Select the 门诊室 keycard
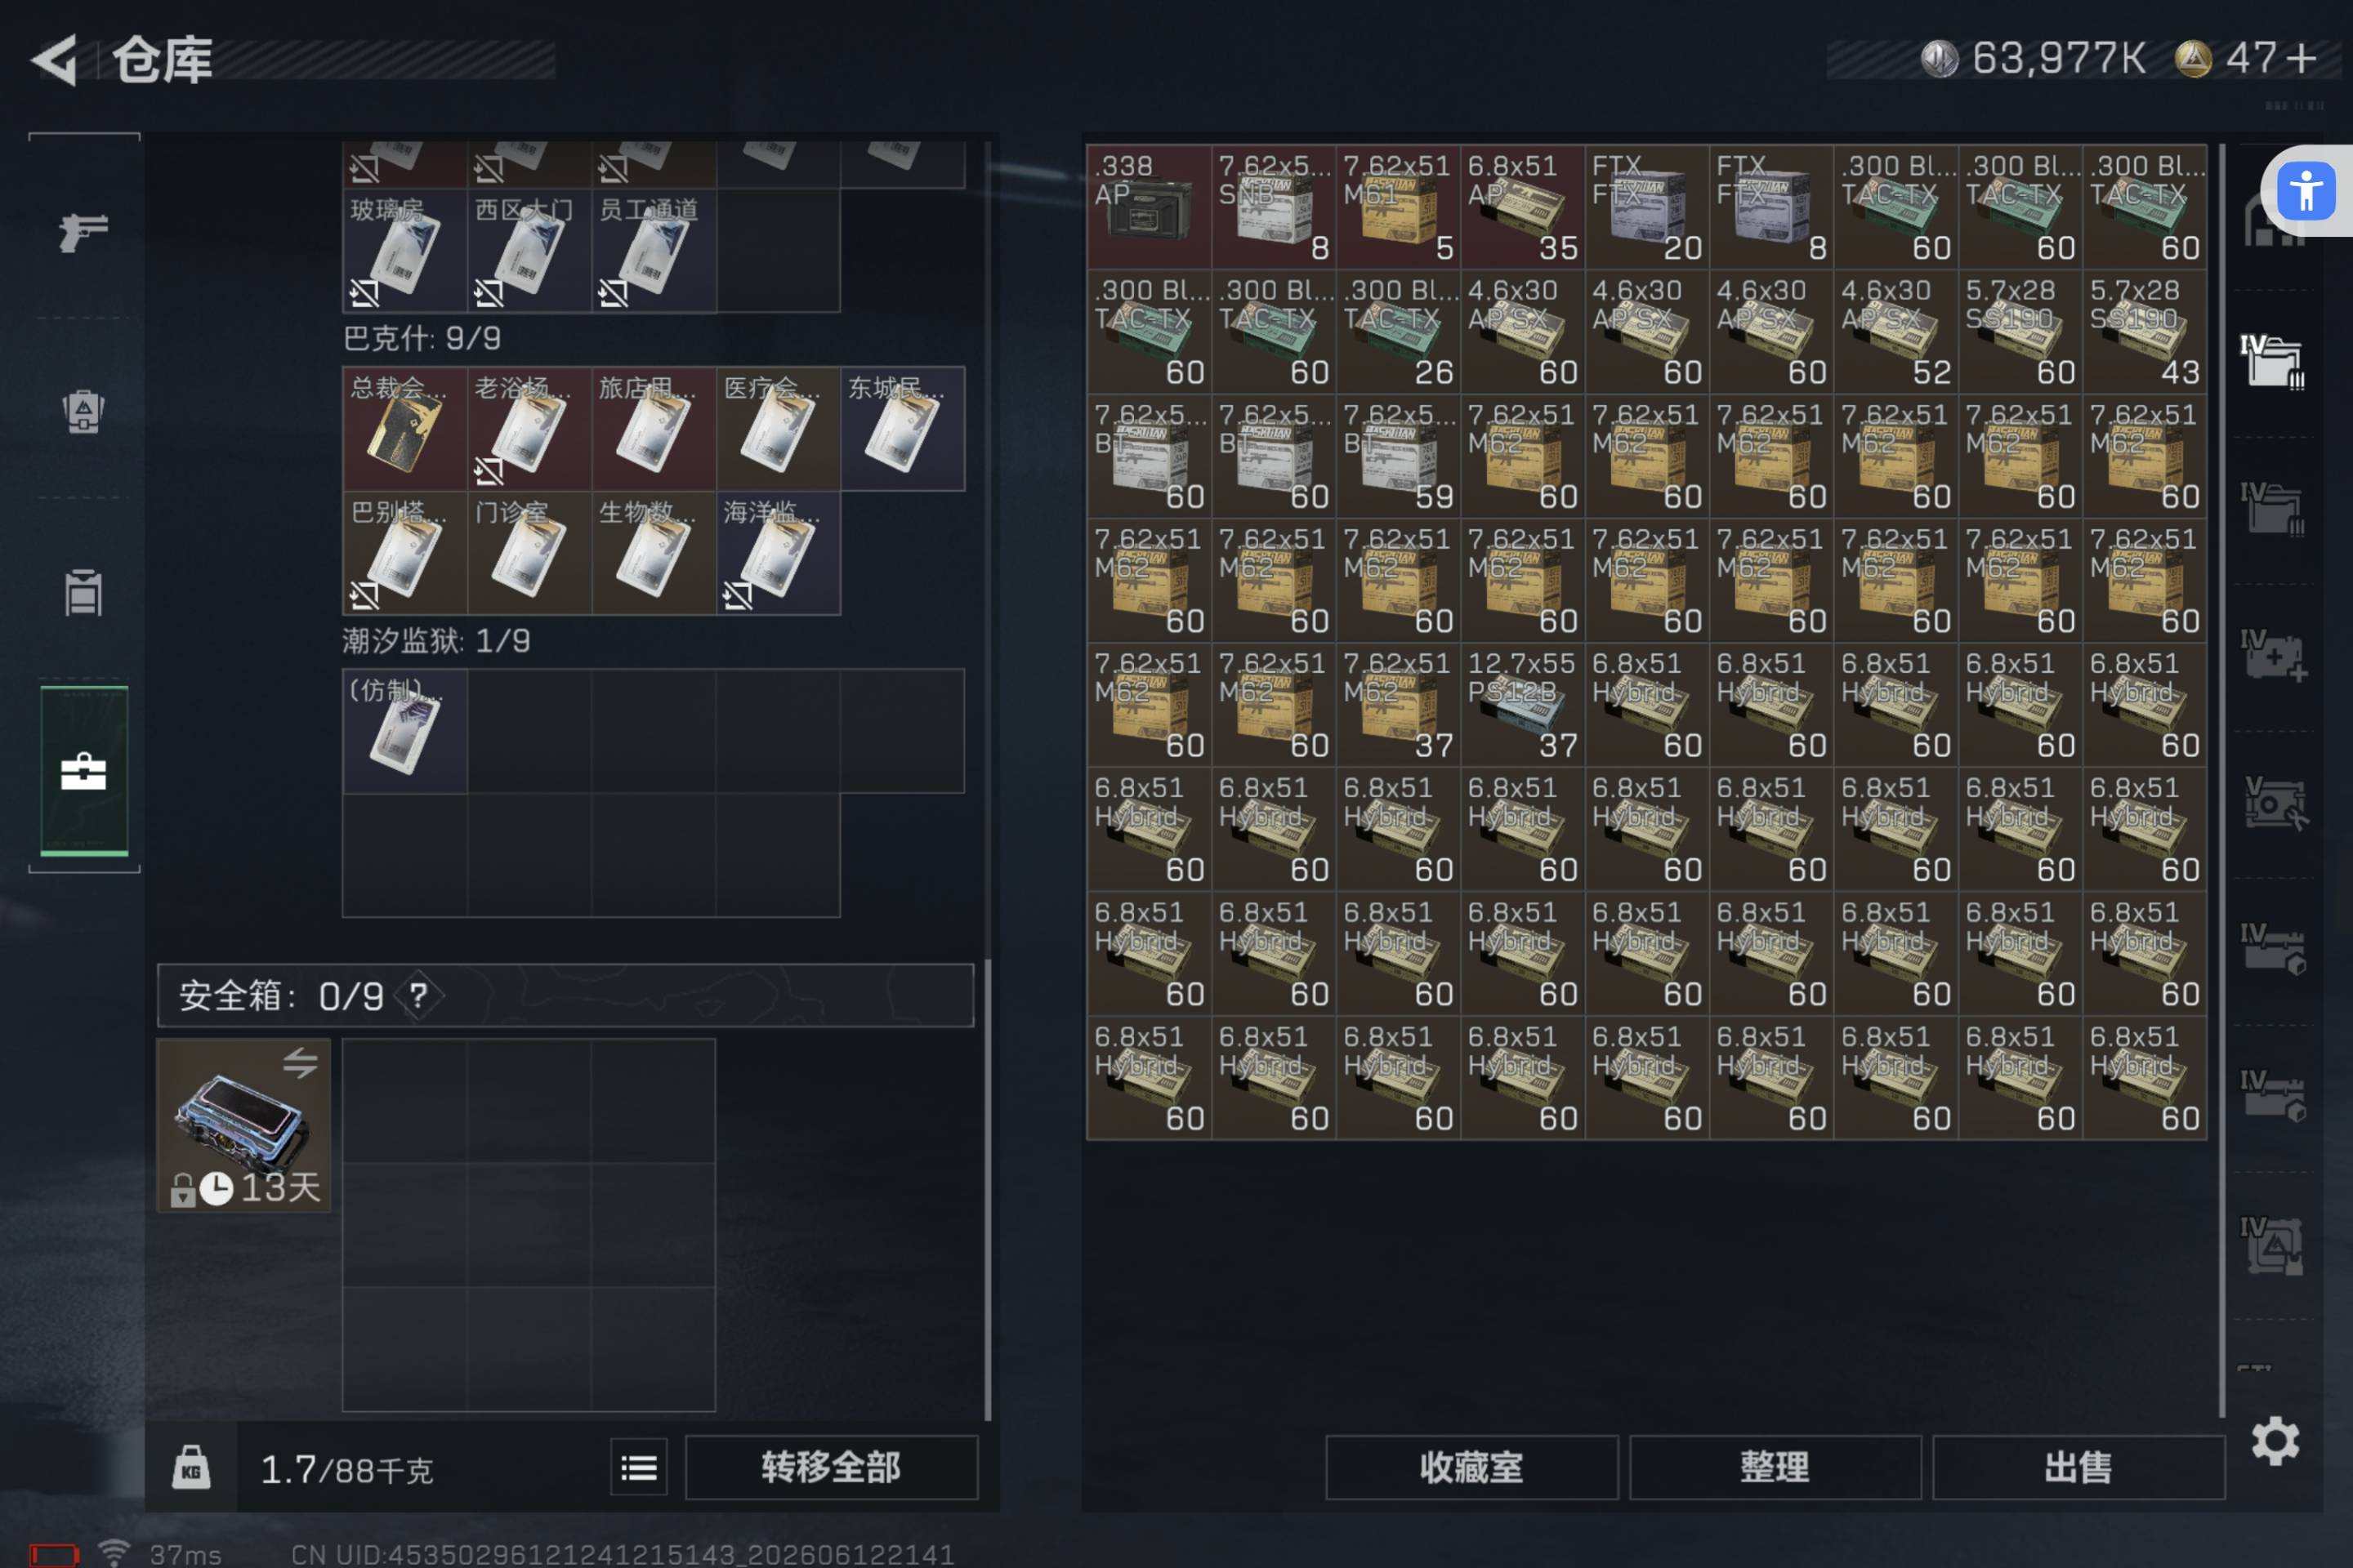Viewport: 2353px width, 1568px height. pyautogui.click(x=529, y=553)
